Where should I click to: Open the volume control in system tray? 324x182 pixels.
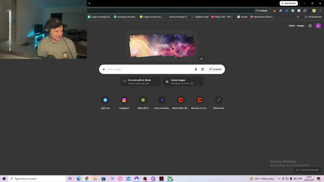coord(295,179)
